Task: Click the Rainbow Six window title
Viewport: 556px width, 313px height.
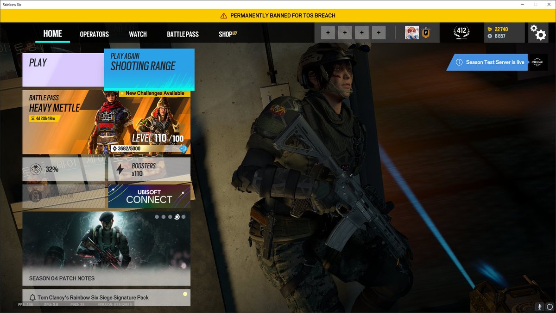Action: pos(12,4)
